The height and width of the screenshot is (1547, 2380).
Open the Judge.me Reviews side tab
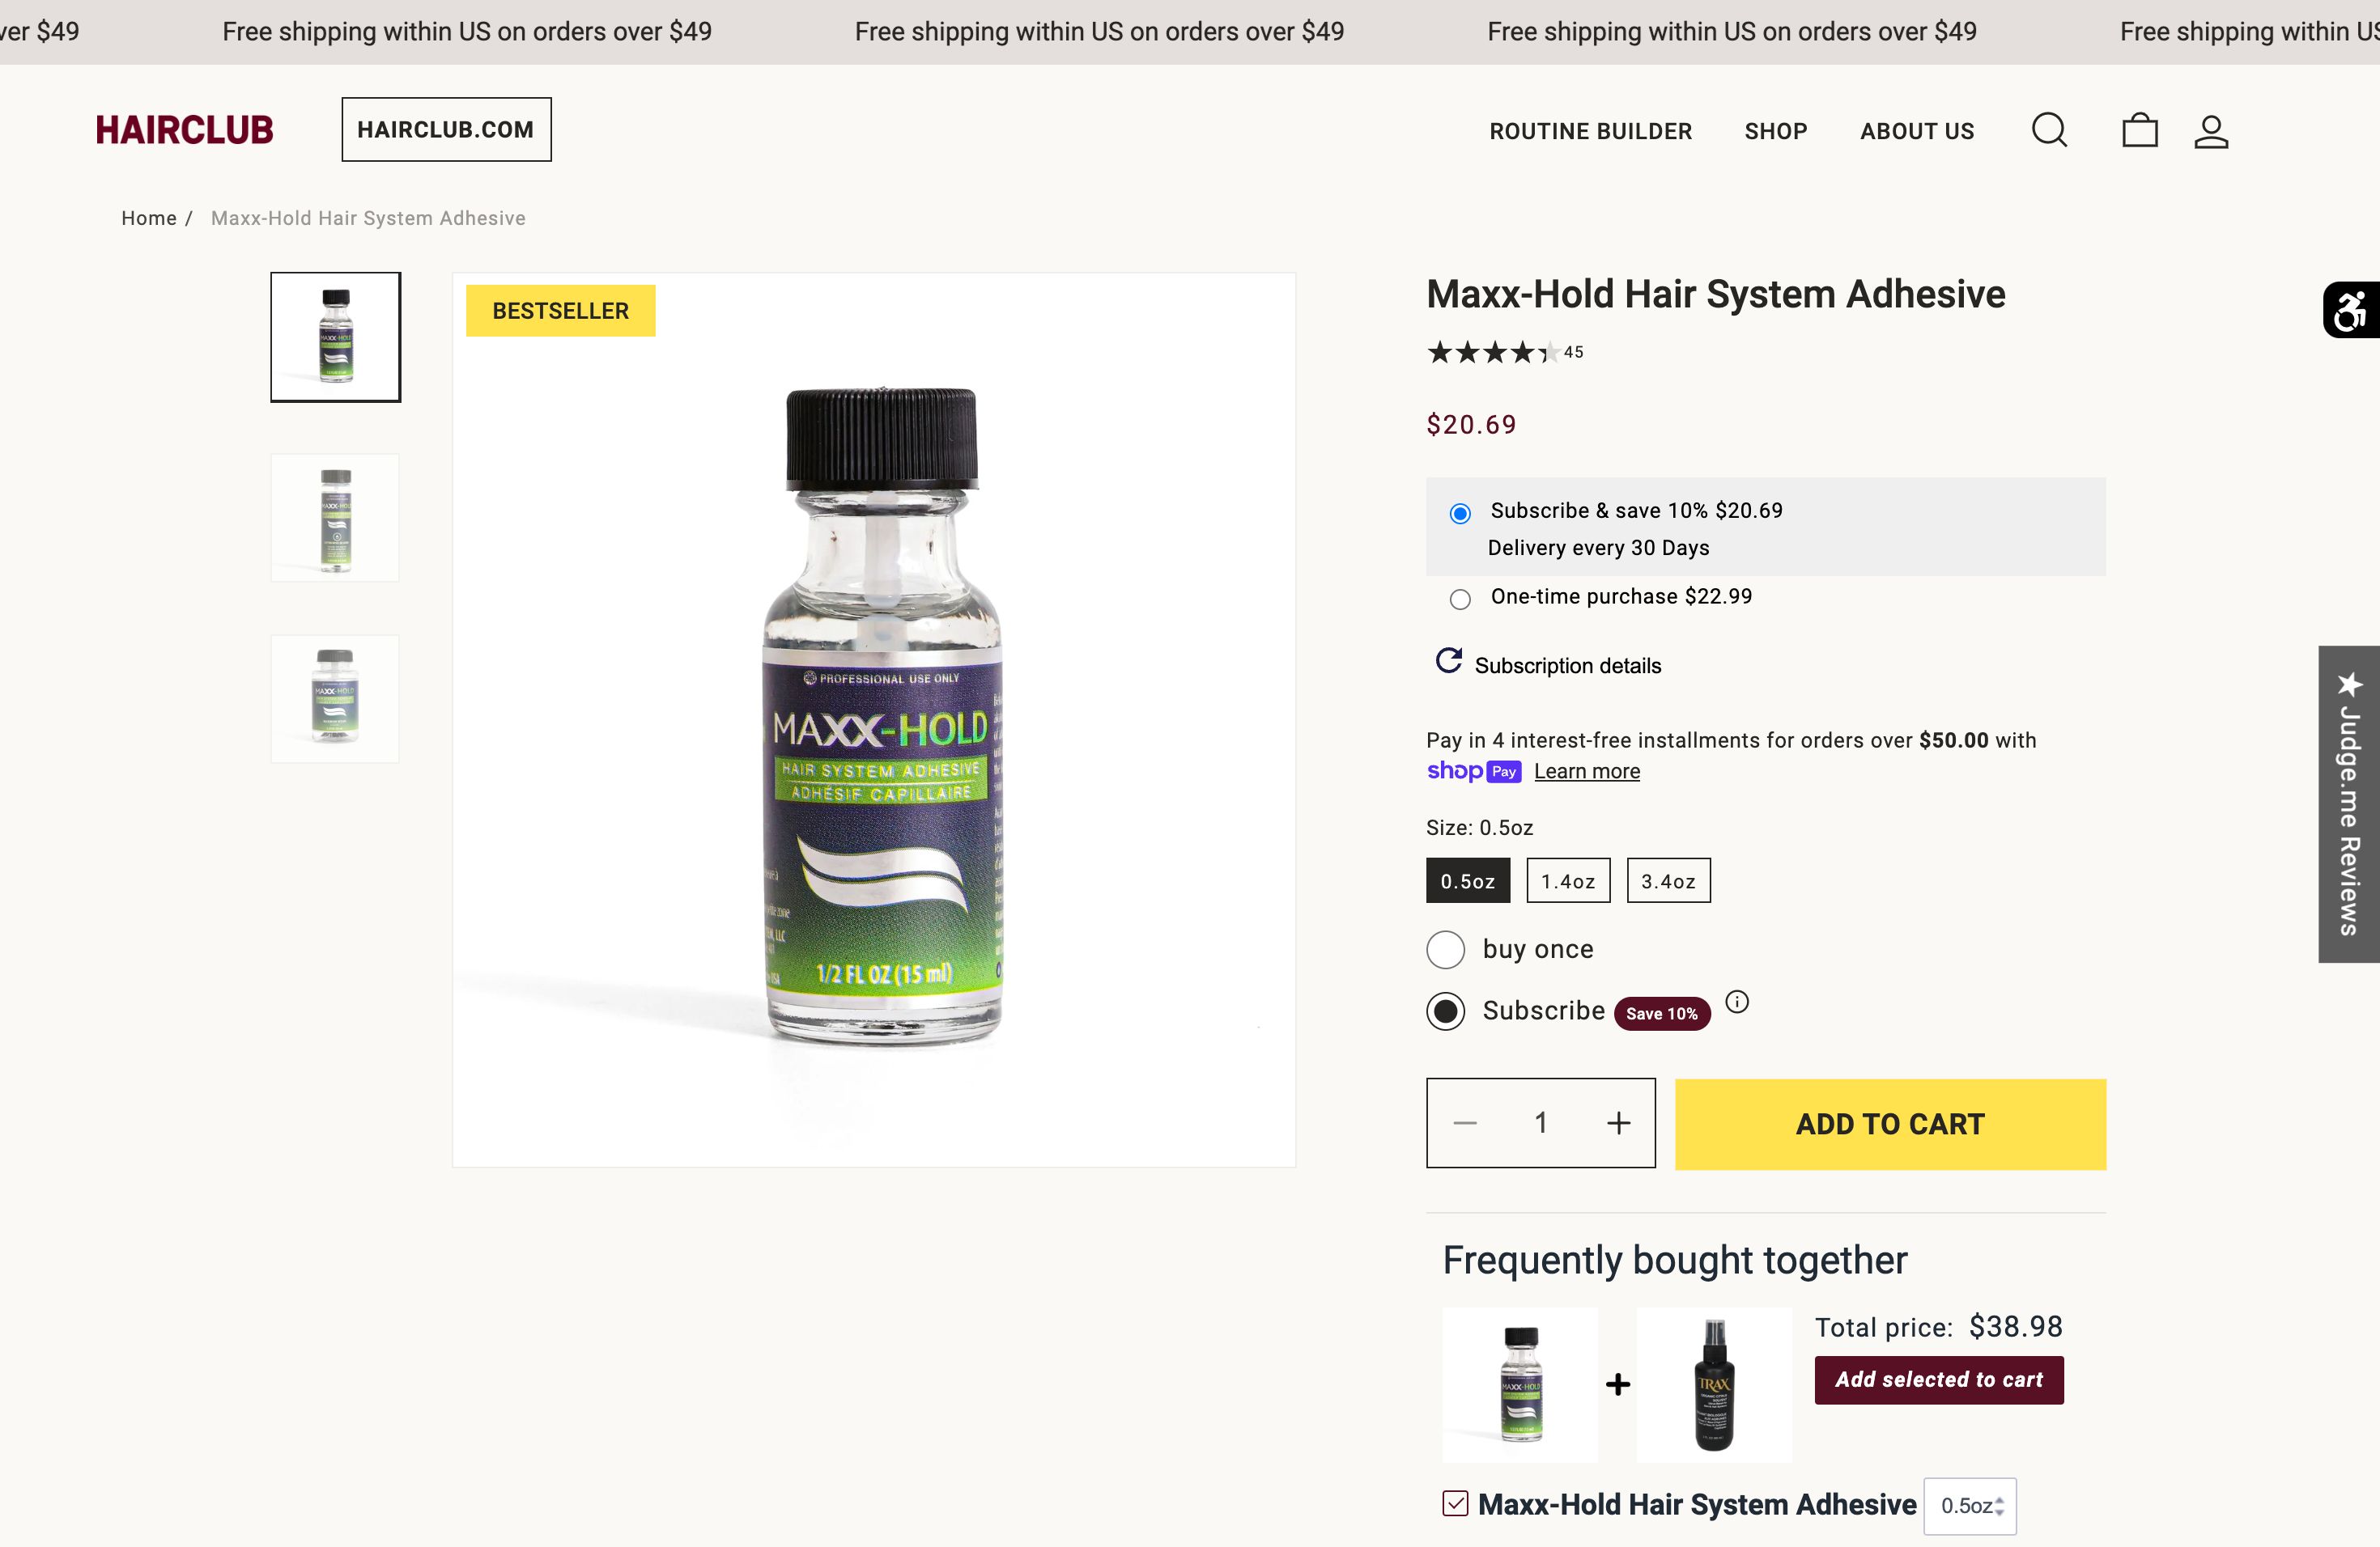(x=2348, y=803)
